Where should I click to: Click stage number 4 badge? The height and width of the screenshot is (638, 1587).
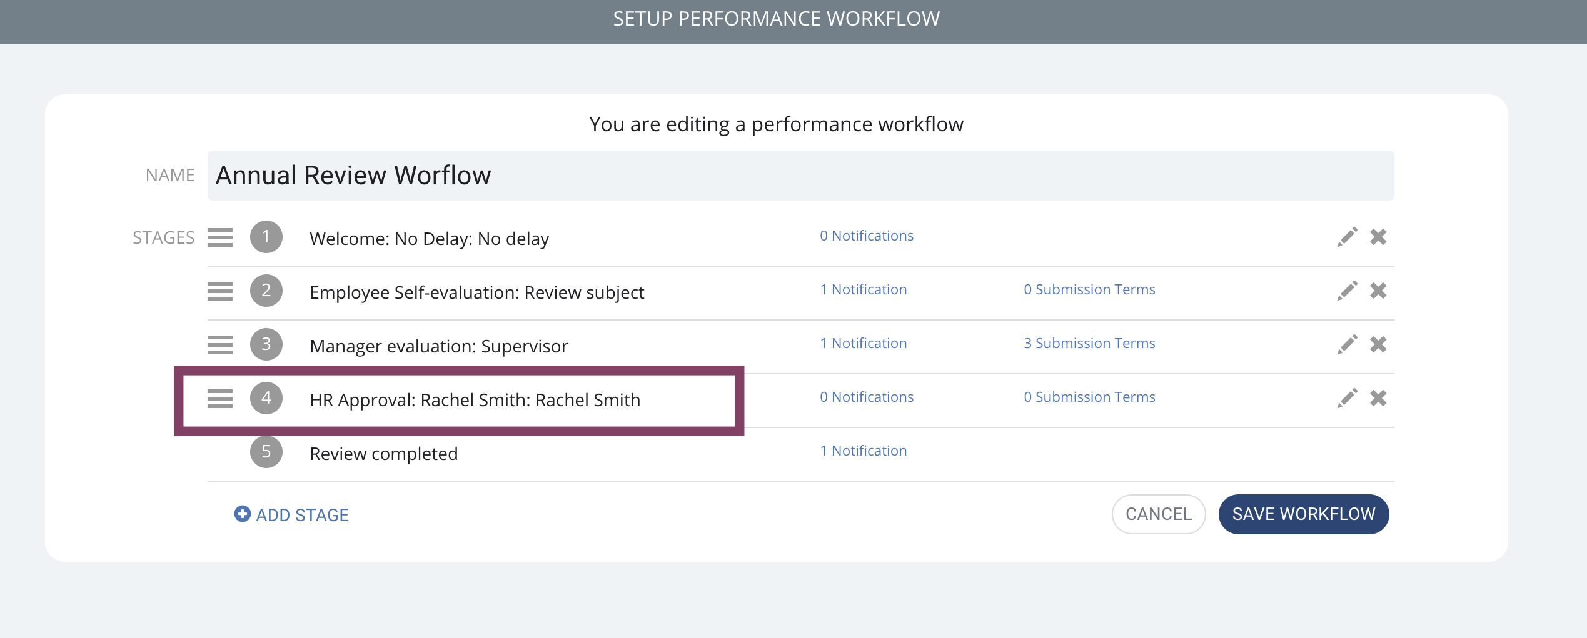266,398
